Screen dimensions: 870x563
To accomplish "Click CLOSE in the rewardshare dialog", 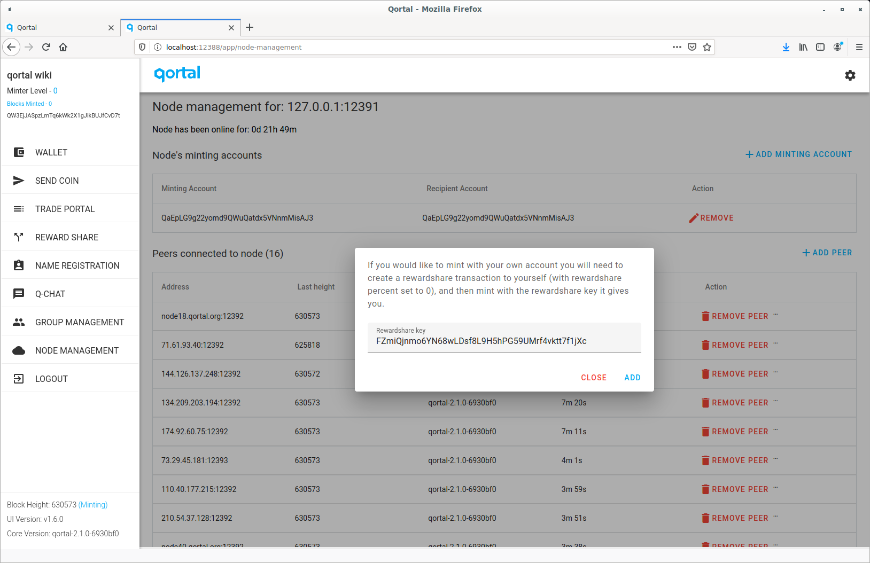I will pos(594,378).
